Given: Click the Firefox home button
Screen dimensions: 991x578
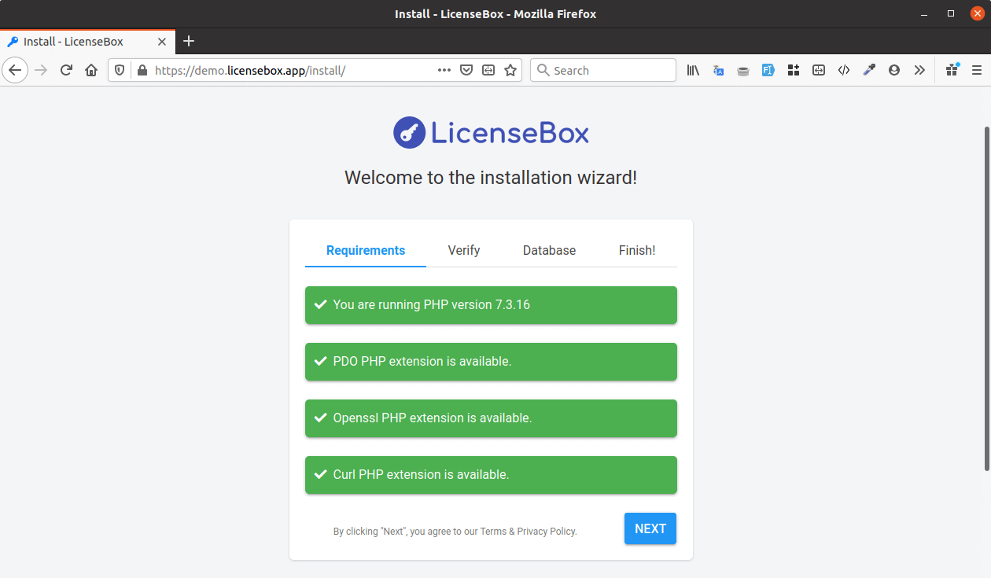Looking at the screenshot, I should 91,70.
